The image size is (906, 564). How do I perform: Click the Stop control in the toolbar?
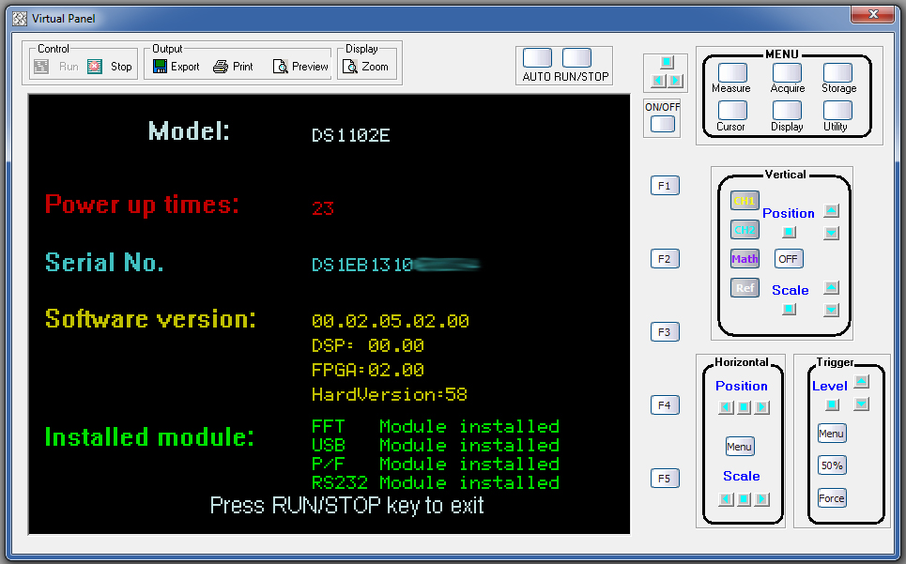110,67
